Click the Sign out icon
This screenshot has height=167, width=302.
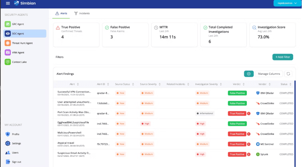[x=8, y=162]
